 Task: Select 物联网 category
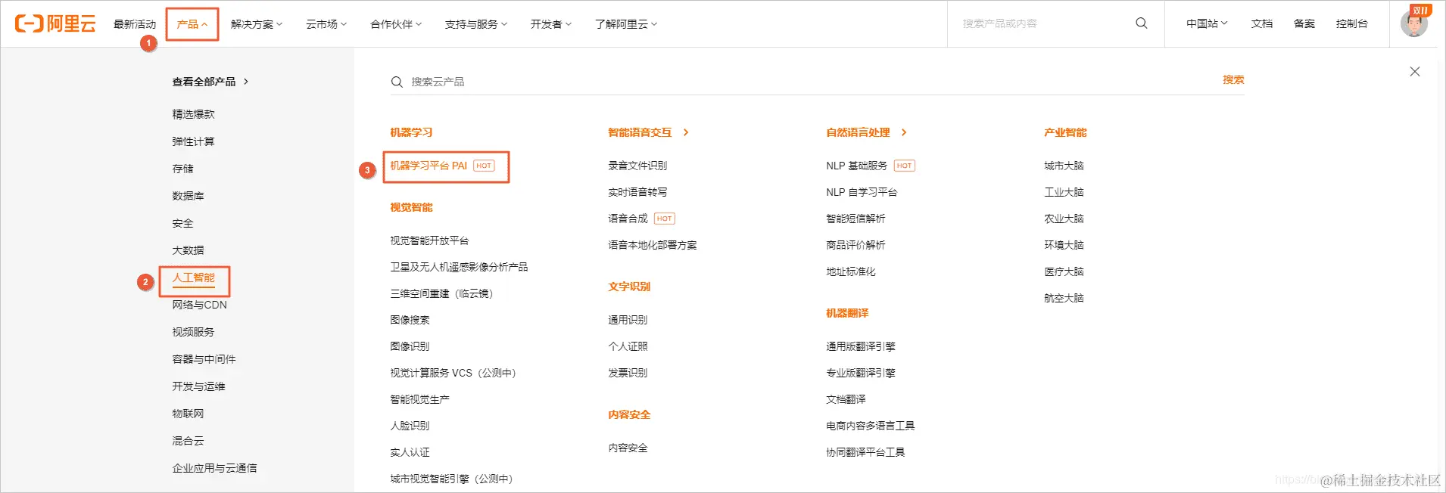click(188, 414)
